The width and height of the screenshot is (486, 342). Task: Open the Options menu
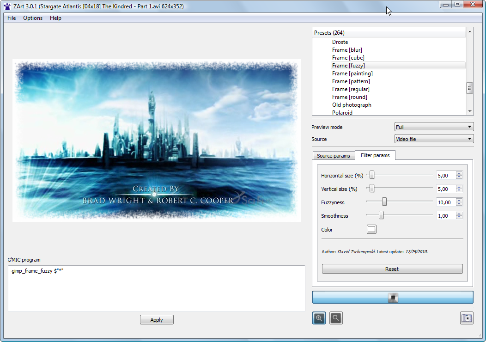point(32,18)
